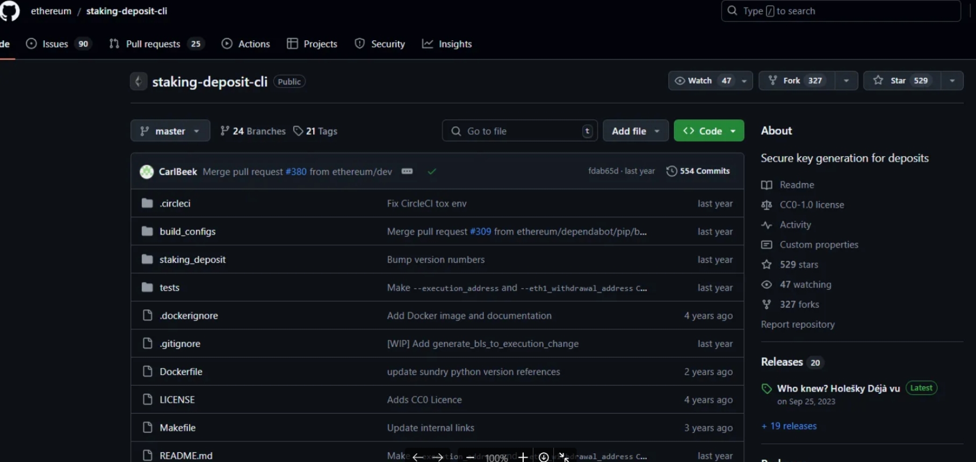Click the 21 Tags icon link
The width and height of the screenshot is (976, 462).
click(315, 131)
